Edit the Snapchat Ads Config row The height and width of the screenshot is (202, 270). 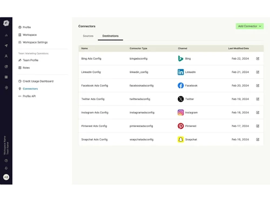pos(258,140)
